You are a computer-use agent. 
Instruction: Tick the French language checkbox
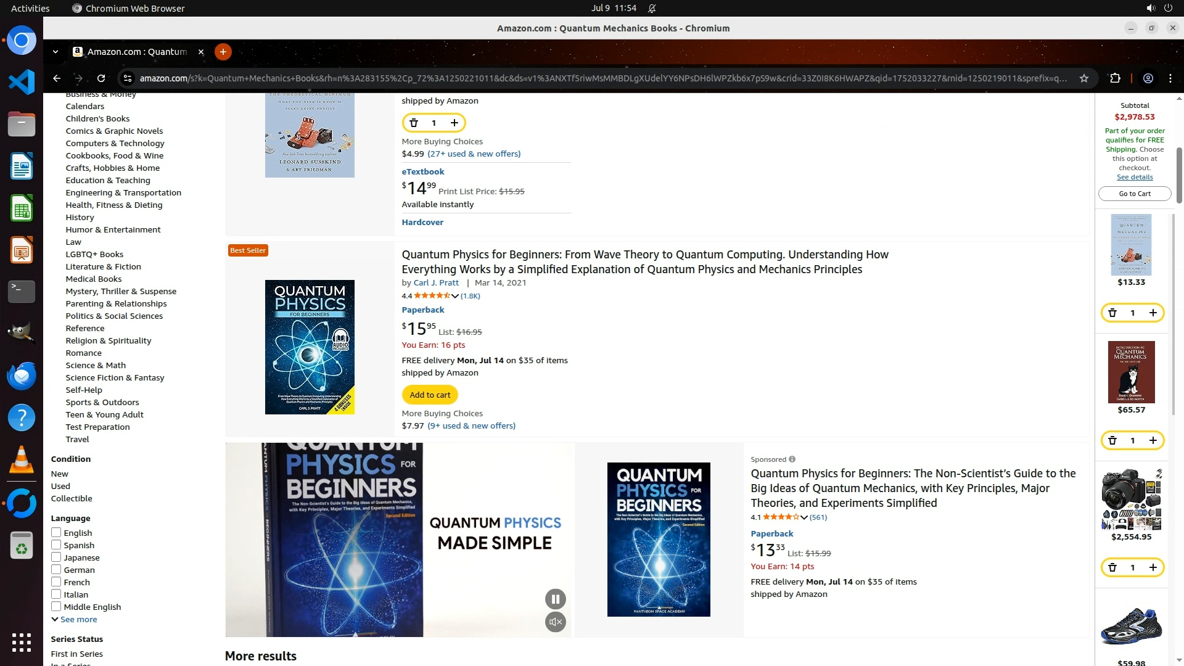56,582
